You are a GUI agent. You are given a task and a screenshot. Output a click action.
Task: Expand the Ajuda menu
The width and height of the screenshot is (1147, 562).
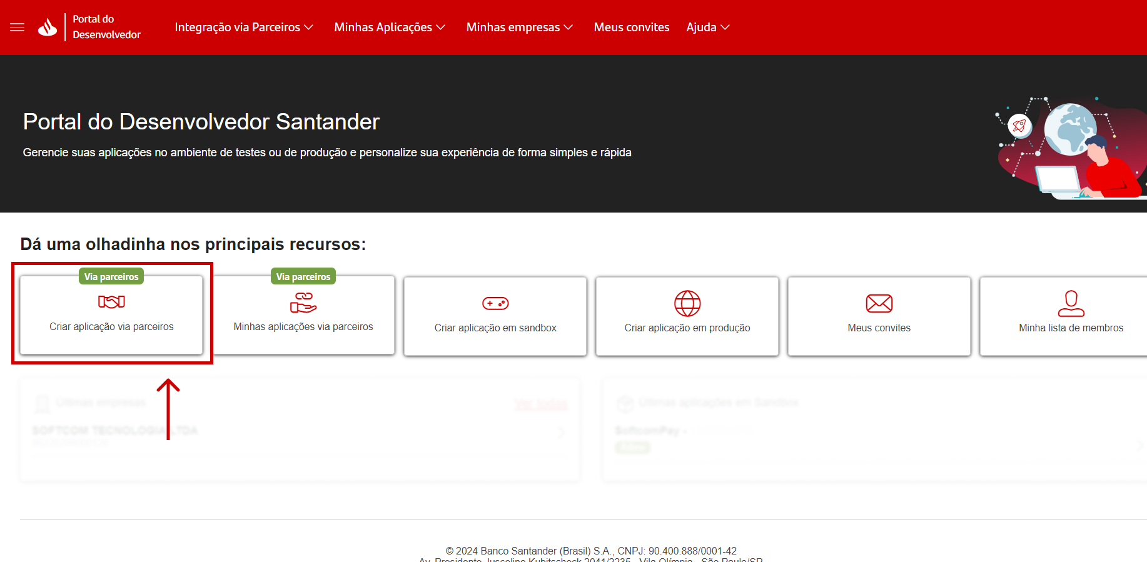coord(708,28)
